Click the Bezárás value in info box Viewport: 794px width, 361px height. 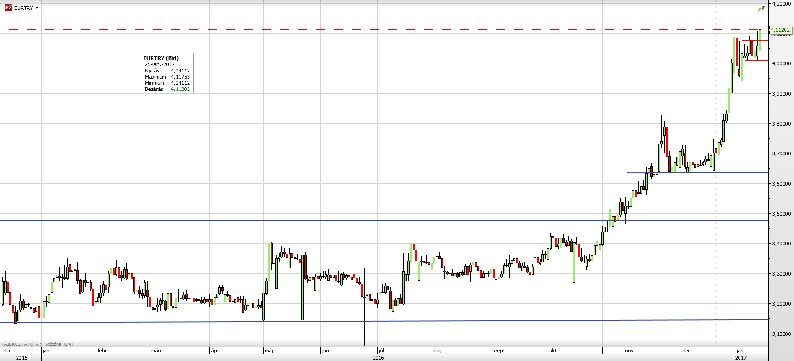click(180, 89)
